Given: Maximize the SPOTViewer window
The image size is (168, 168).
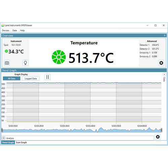Looking at the screenshot, I should click(156, 26).
